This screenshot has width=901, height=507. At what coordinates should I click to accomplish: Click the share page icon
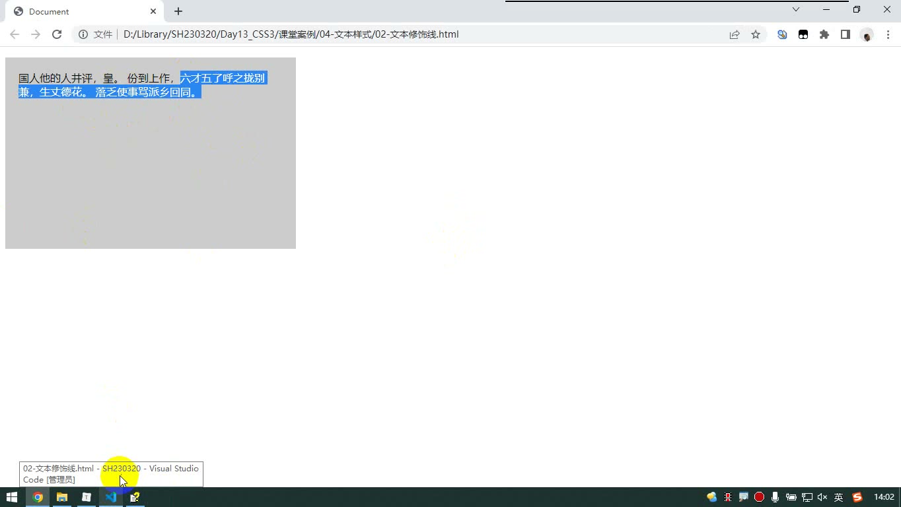click(735, 34)
